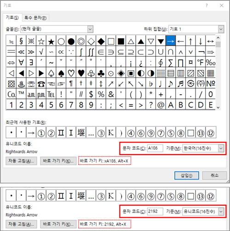Pick circled 12 symbol in lower recent row
The height and width of the screenshot is (231, 230).
coord(211,196)
